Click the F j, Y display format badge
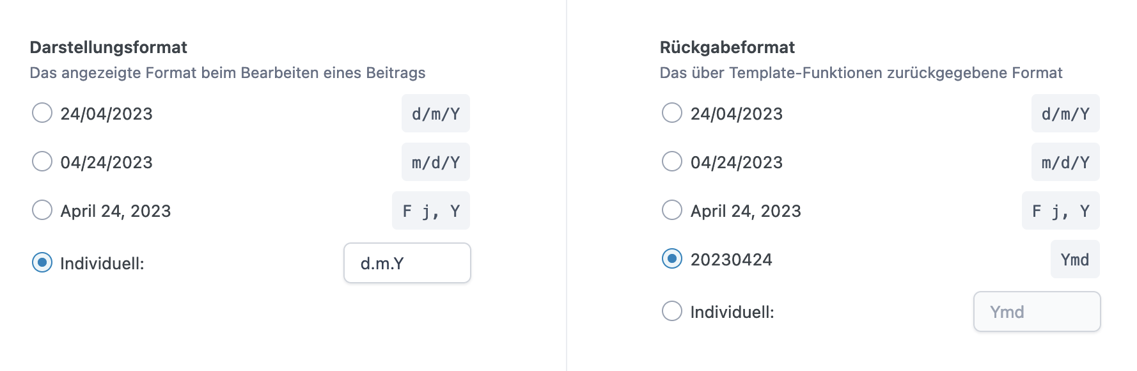Screen dimensions: 1137x371 click(430, 210)
